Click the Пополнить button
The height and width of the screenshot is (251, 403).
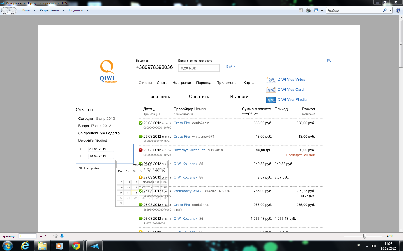(159, 97)
